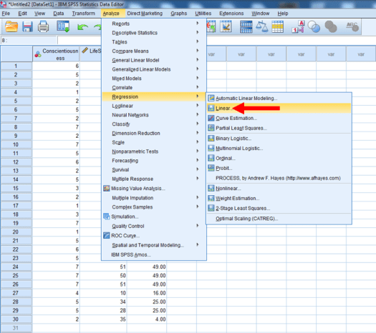Open the Window menu
This screenshot has height=333, width=376.
[261, 14]
